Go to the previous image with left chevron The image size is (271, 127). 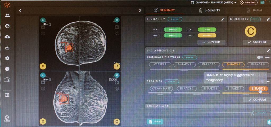(x=20, y=11)
